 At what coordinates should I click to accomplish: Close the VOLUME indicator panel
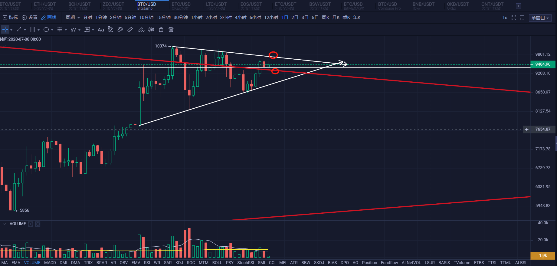[38, 224]
